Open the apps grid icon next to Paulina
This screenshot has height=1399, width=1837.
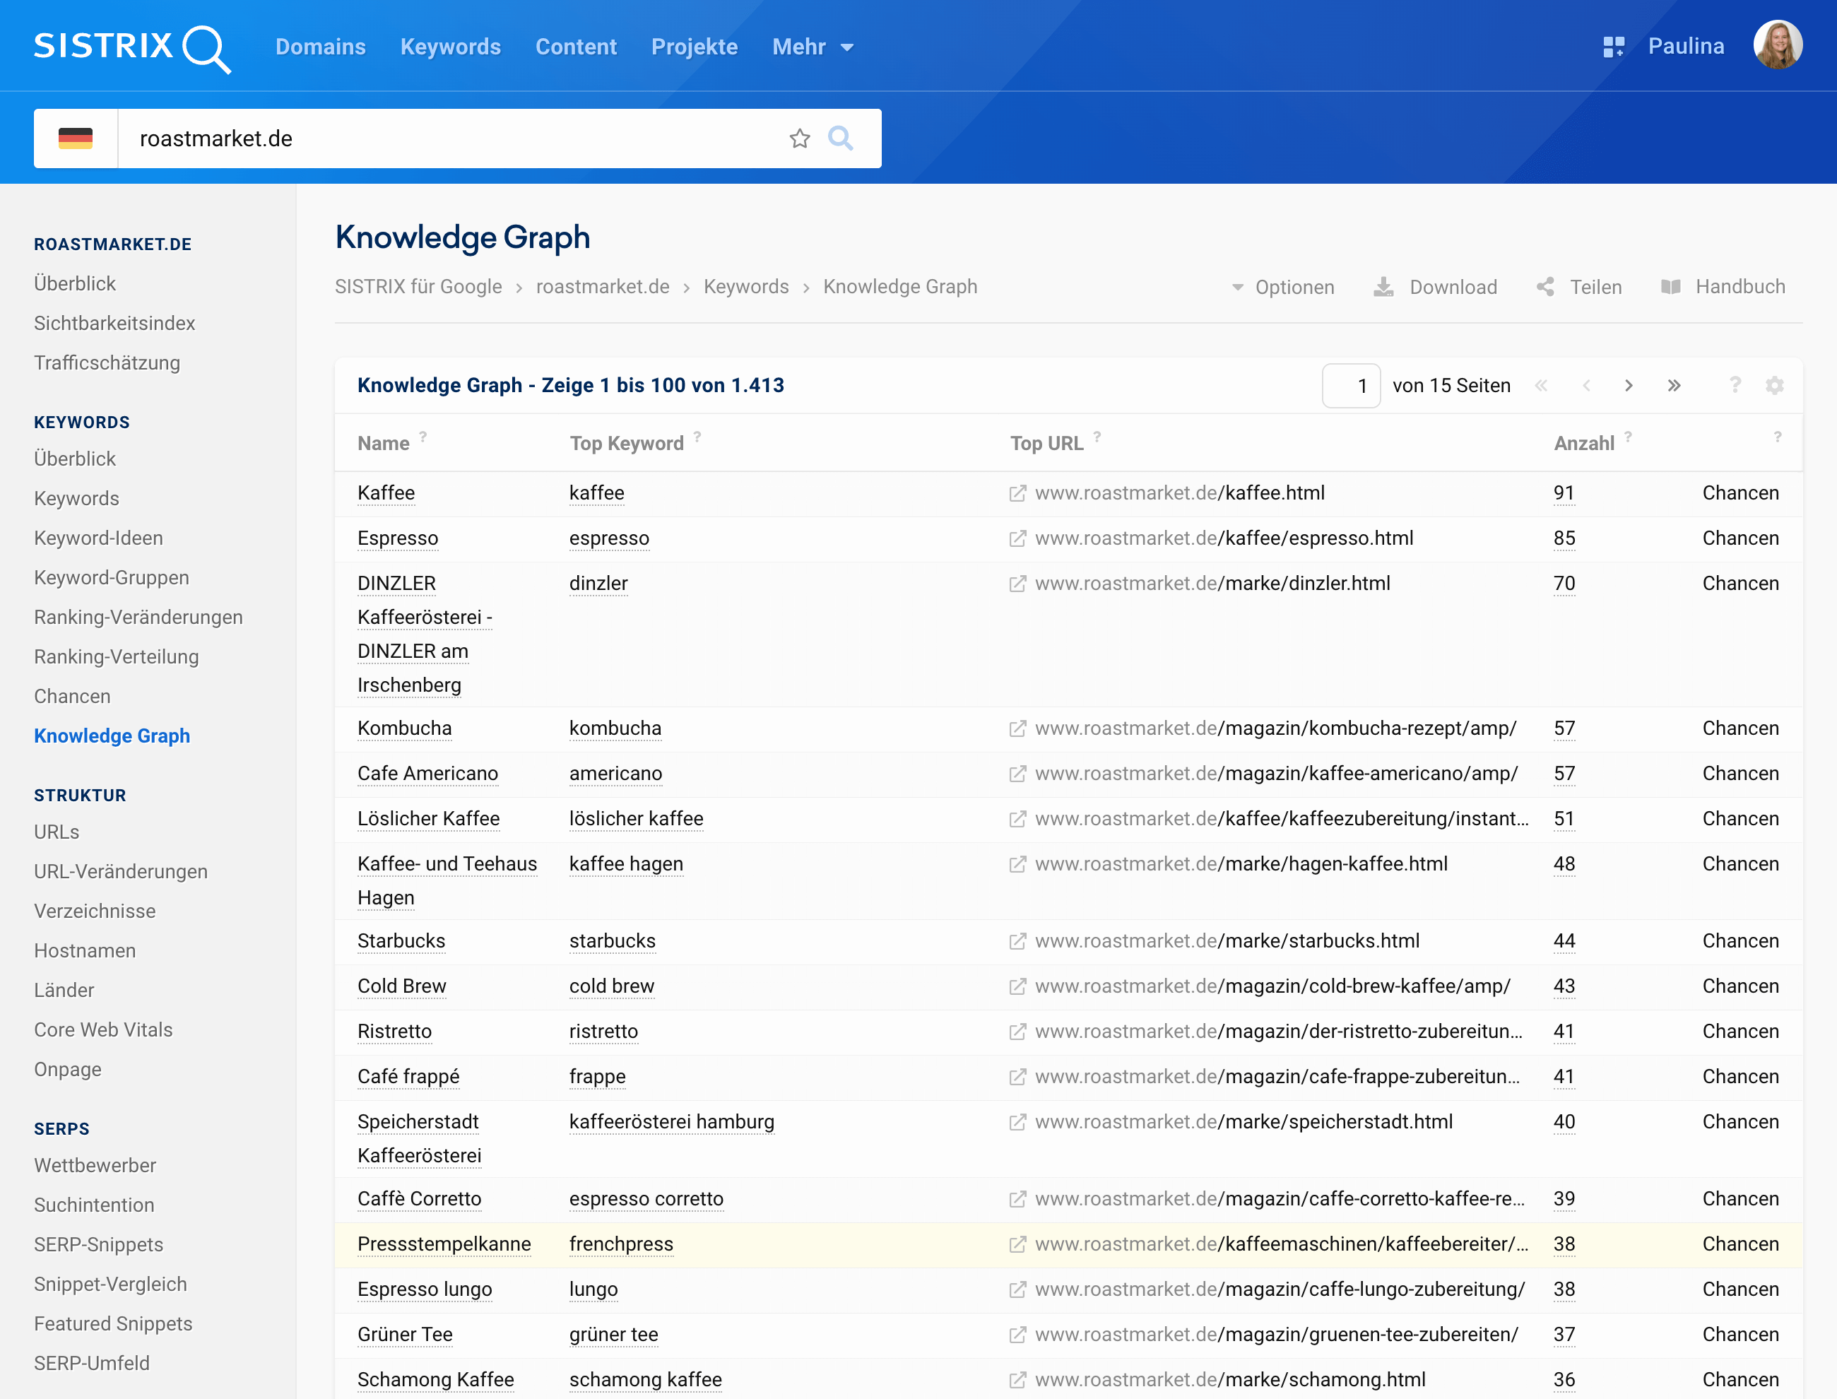click(x=1613, y=47)
